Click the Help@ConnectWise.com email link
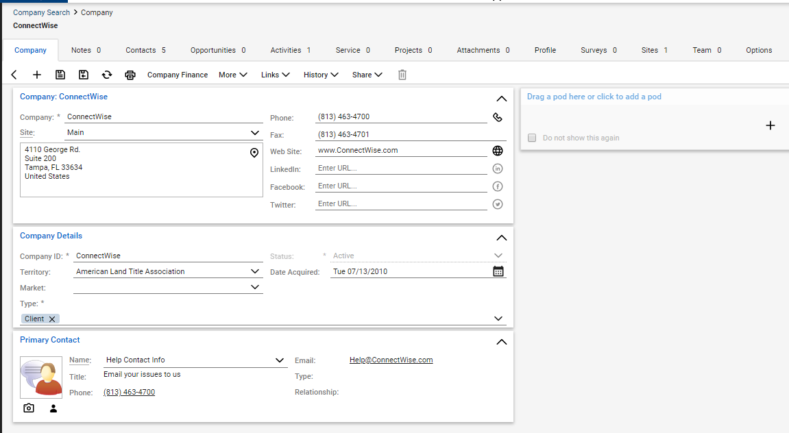789x433 pixels. [391, 360]
